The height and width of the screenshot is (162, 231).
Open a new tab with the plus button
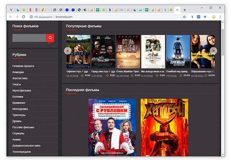(184, 10)
